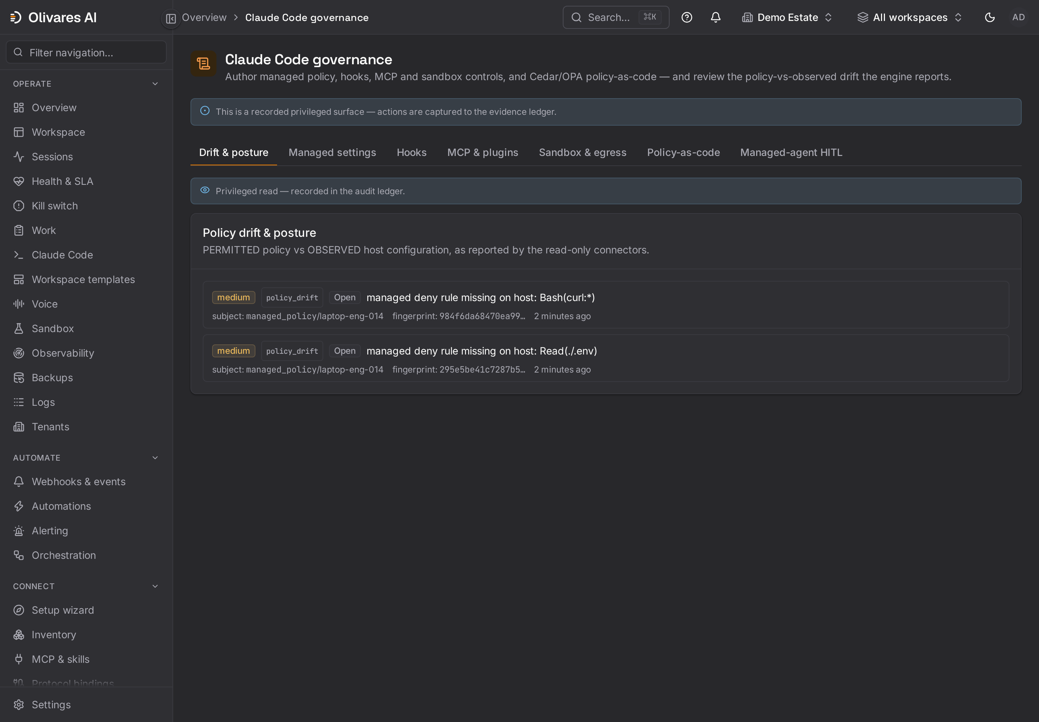Switch to the Managed settings tab
The image size is (1039, 722).
pyautogui.click(x=332, y=152)
